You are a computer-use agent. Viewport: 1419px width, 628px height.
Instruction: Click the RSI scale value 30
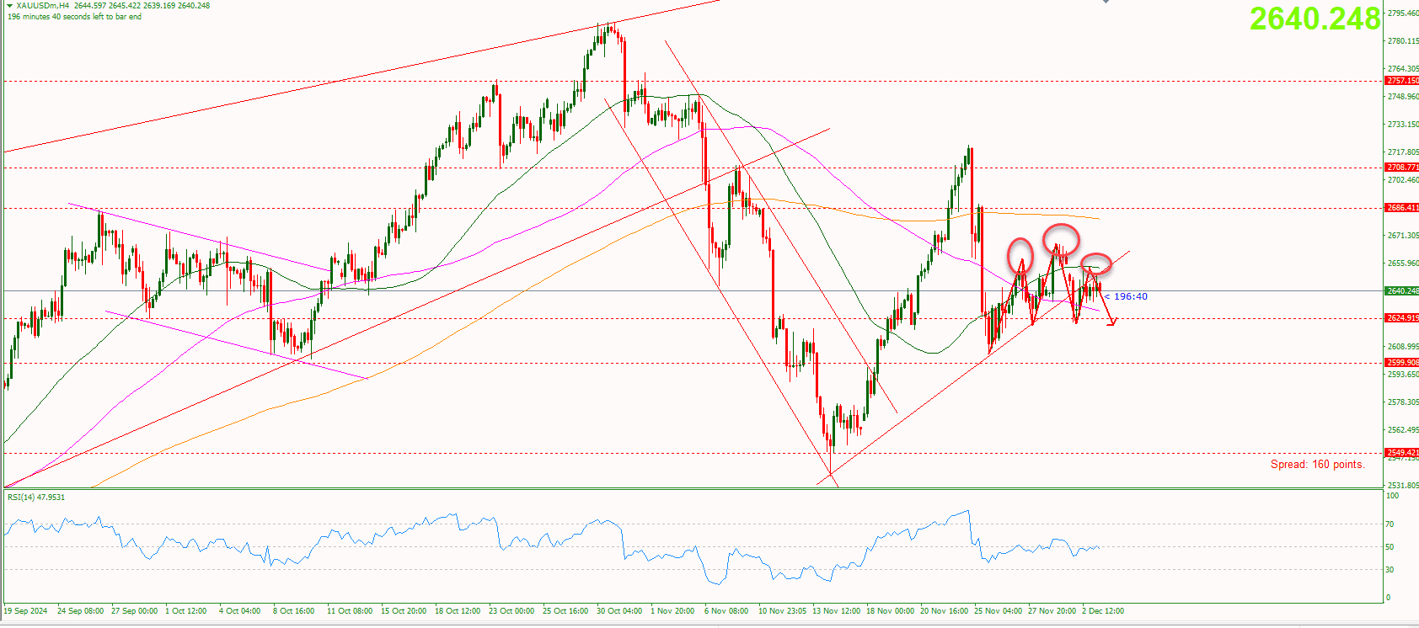(1390, 570)
